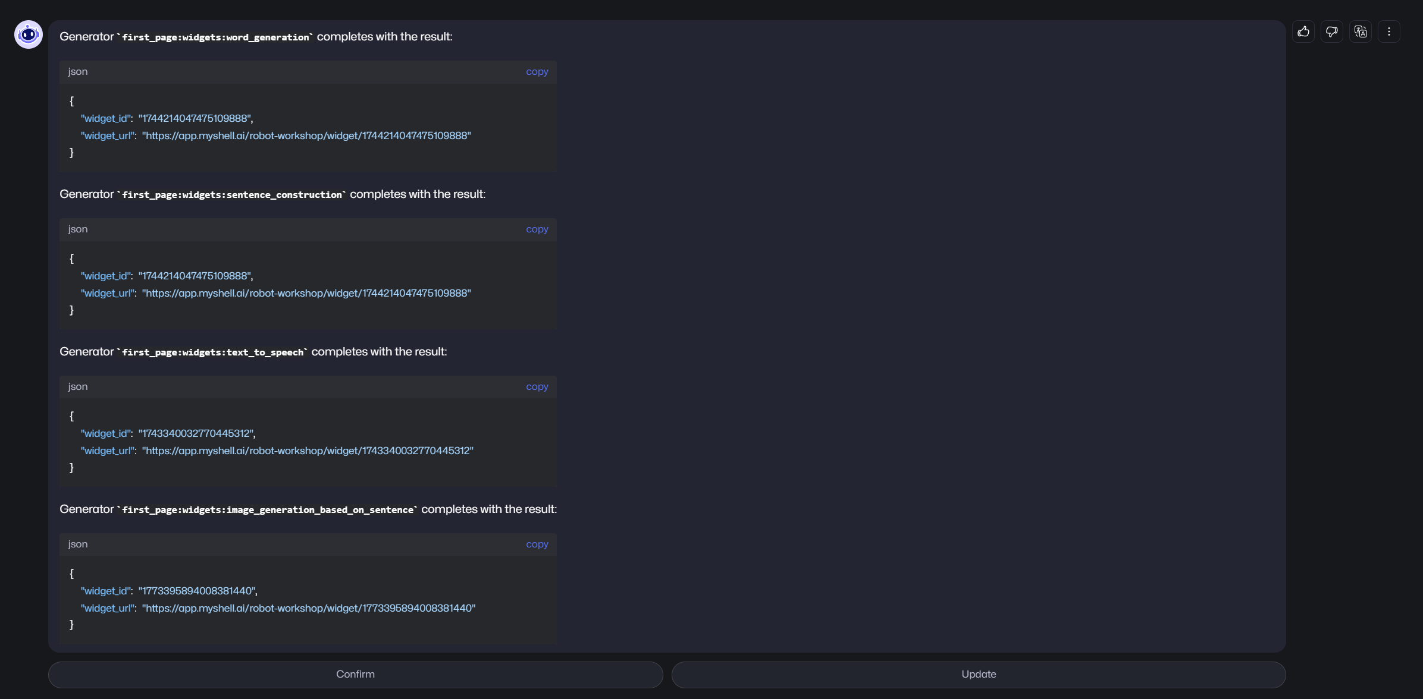The width and height of the screenshot is (1423, 699).
Task: Copy the text_to_speech JSON result
Action: (x=537, y=387)
